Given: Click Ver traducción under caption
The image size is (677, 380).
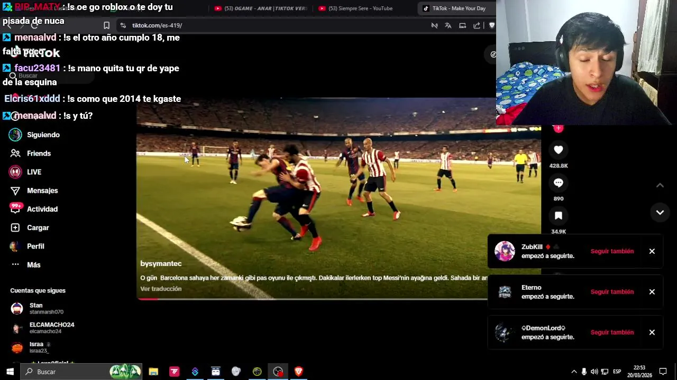Looking at the screenshot, I should [x=161, y=289].
